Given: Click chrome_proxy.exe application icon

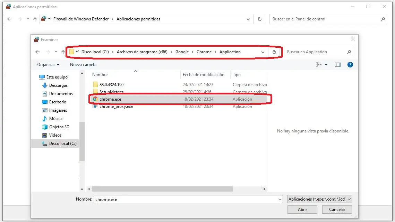Looking at the screenshot, I should pyautogui.click(x=95, y=107).
